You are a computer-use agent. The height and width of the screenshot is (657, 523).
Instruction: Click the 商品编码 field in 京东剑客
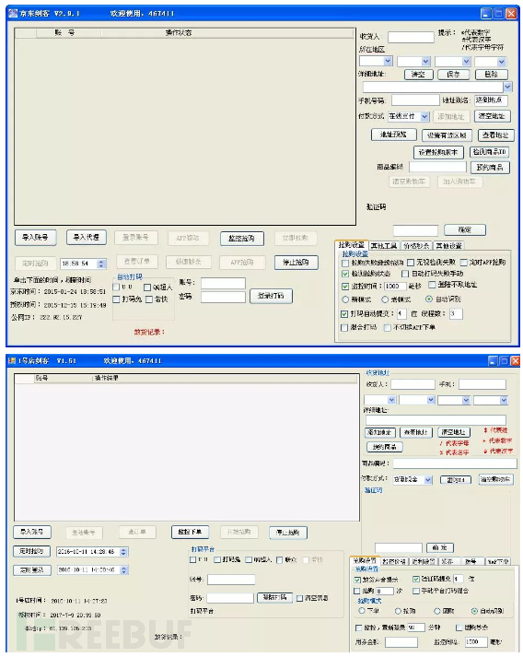click(x=437, y=167)
